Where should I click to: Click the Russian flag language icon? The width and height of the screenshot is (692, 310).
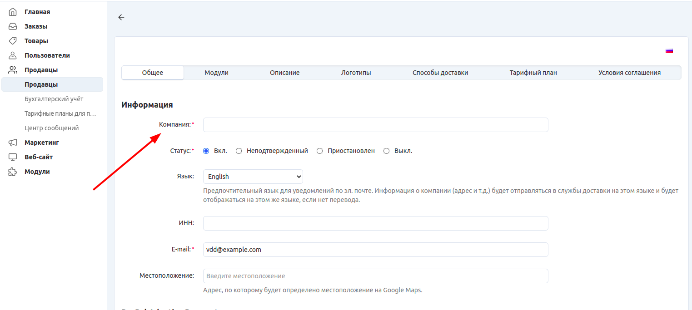669,51
